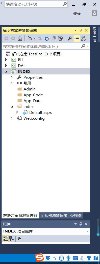This screenshot has height=264, width=100.
Task: Switch to the 团队资源管理器 tab
Action: click(x=54, y=215)
